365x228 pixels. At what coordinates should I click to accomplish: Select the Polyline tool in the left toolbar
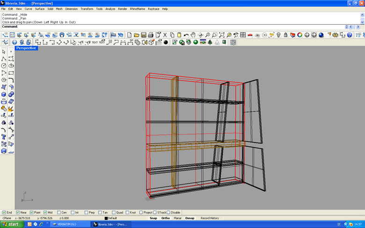4,59
